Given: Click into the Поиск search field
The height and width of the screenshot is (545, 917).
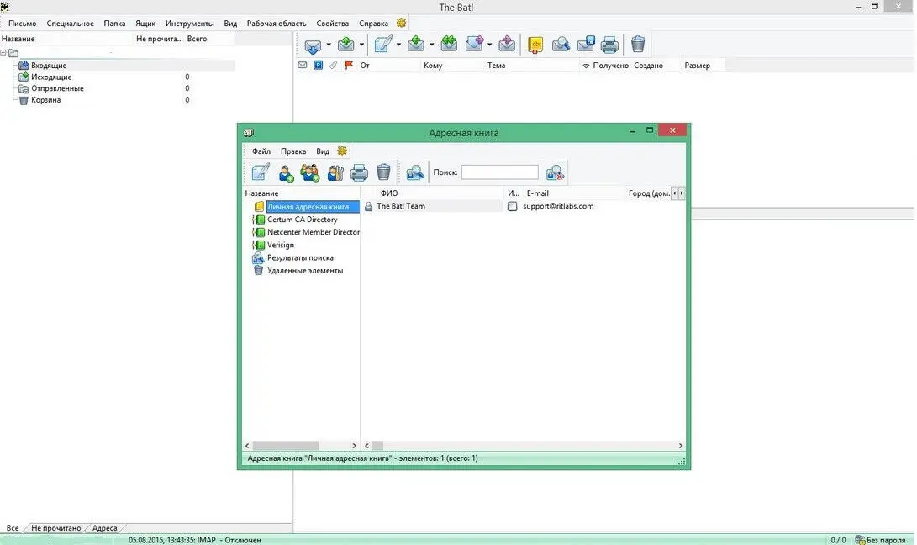Looking at the screenshot, I should point(500,172).
